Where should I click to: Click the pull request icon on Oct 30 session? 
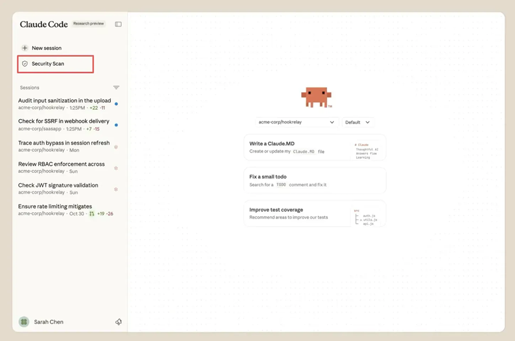(x=92, y=214)
